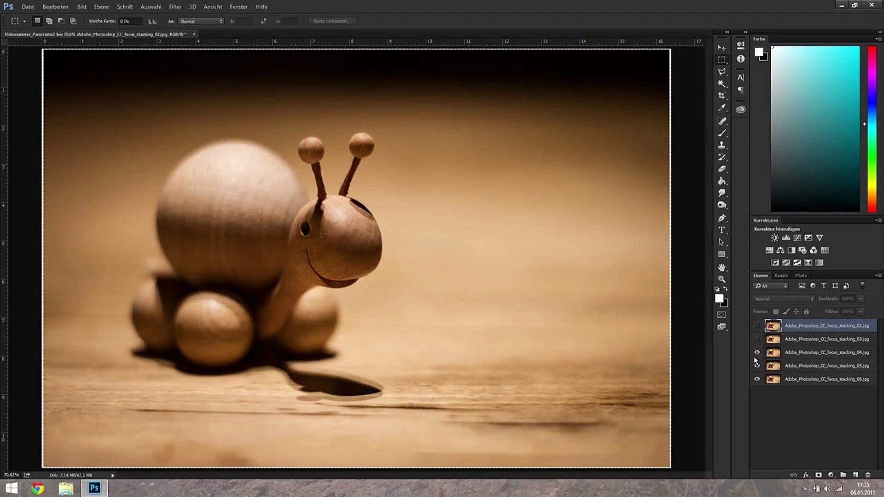The height and width of the screenshot is (497, 884).
Task: Click the Kante verbessern button
Action: [x=332, y=21]
